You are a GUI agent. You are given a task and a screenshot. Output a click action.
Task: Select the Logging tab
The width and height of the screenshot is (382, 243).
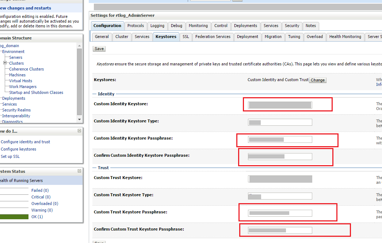click(x=157, y=26)
